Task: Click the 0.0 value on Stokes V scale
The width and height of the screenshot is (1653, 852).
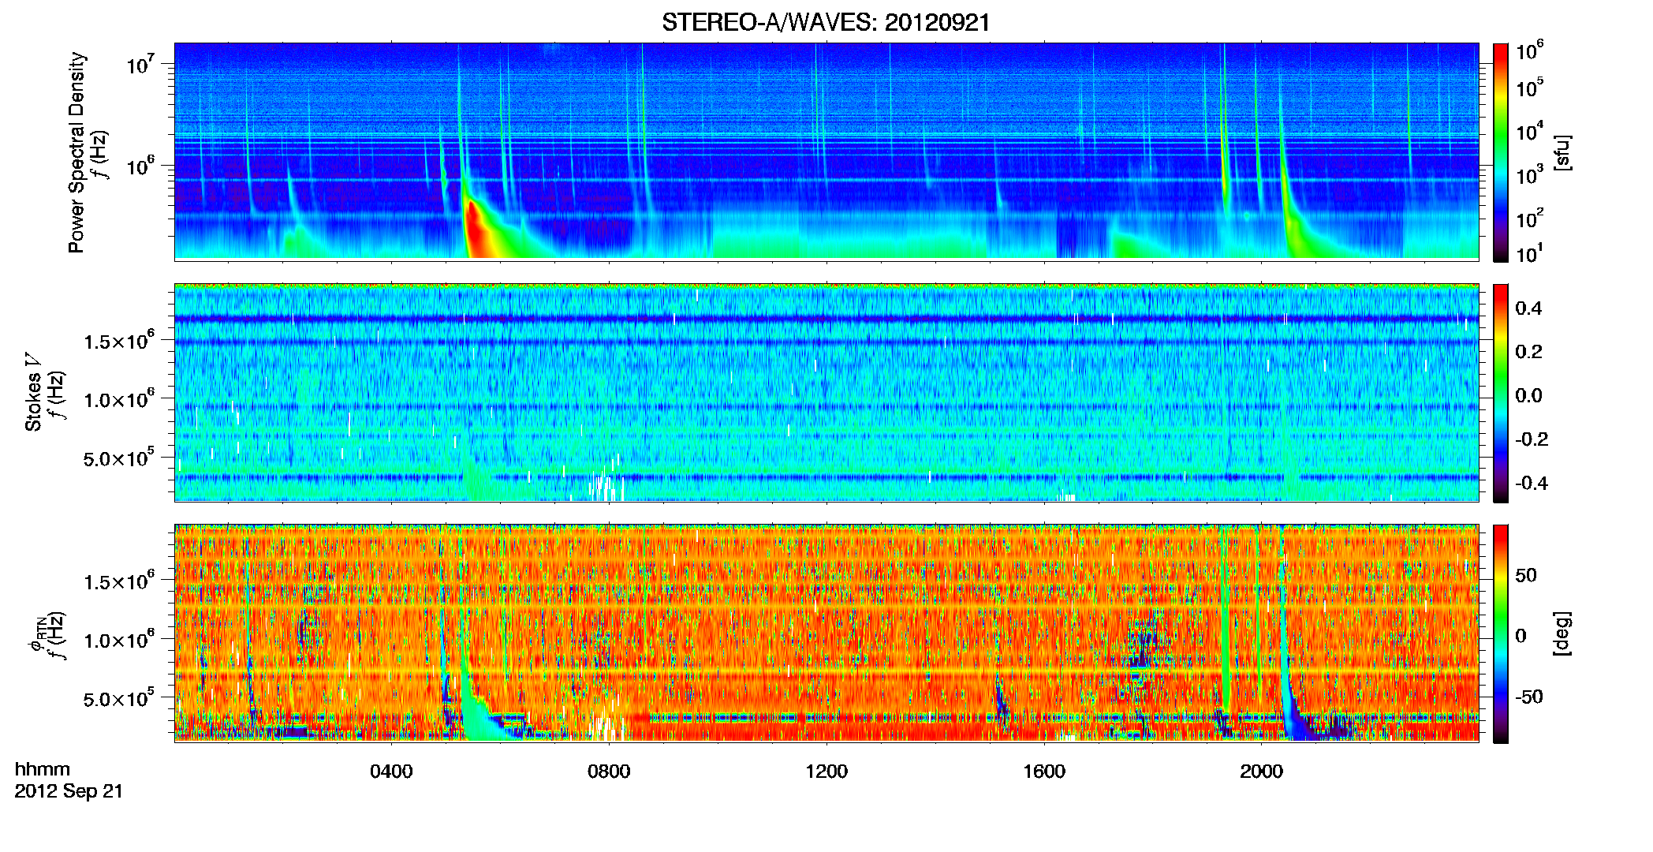Action: coord(1528,395)
